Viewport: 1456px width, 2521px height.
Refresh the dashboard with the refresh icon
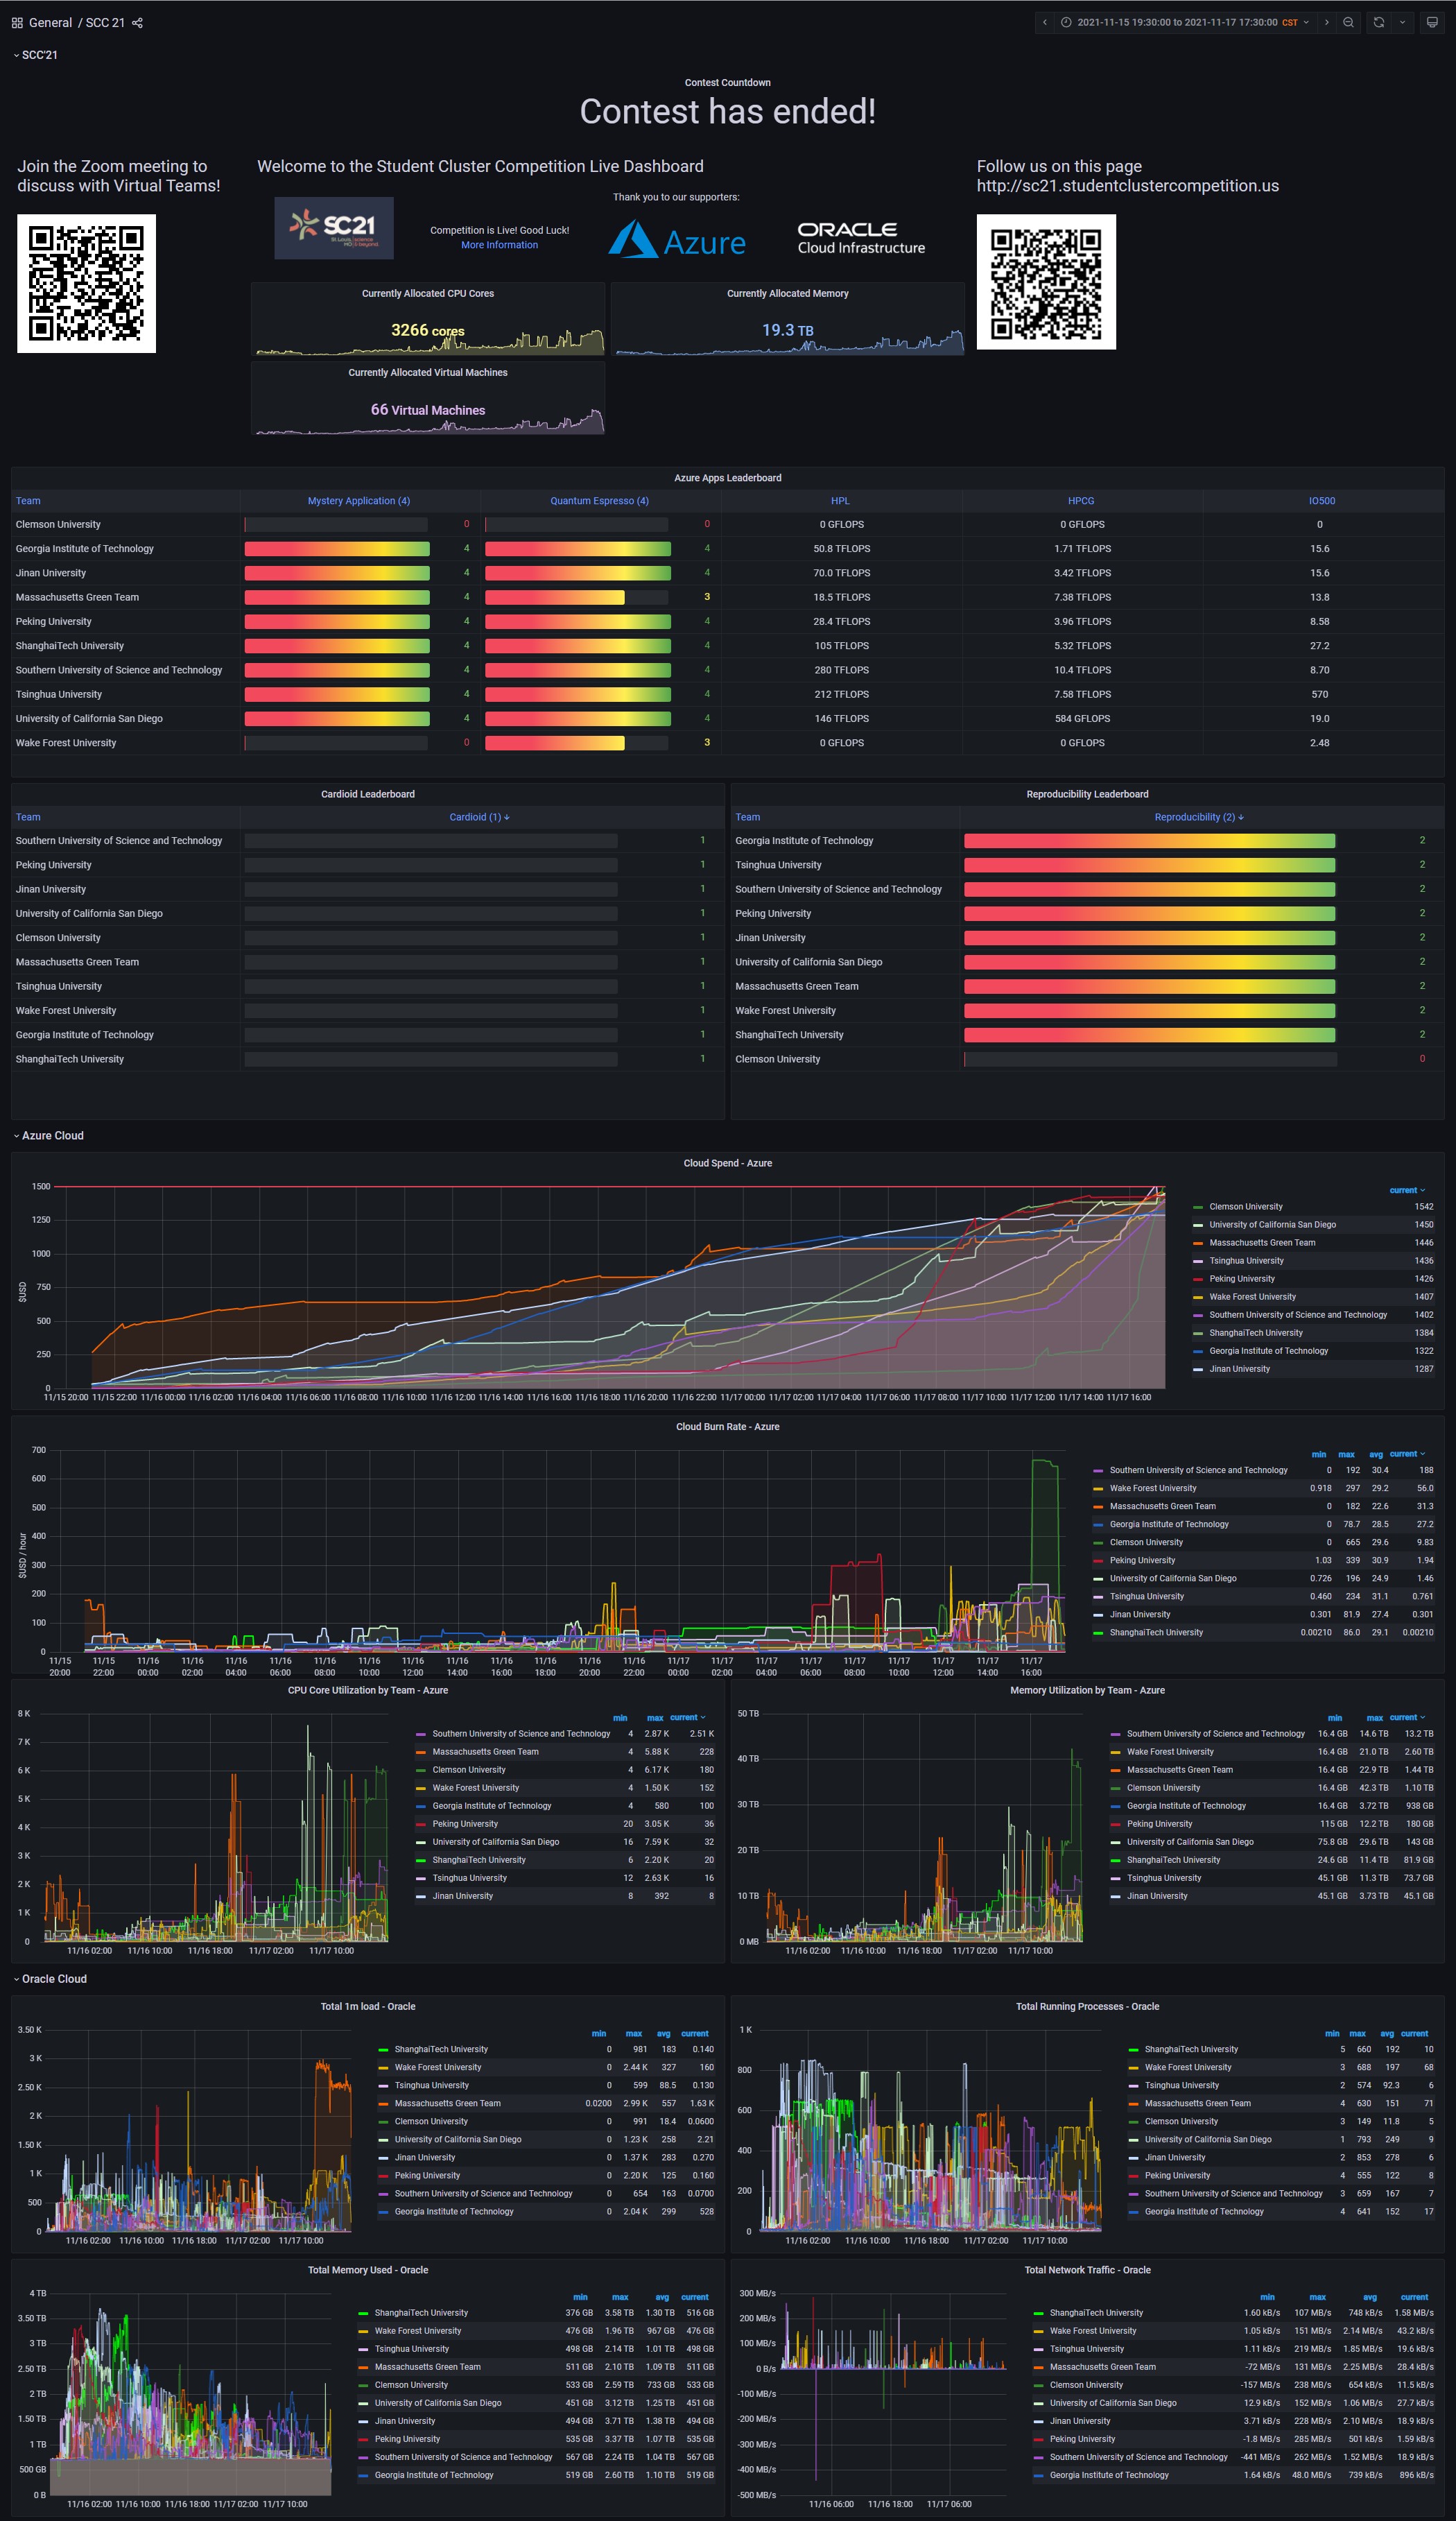pyautogui.click(x=1379, y=22)
